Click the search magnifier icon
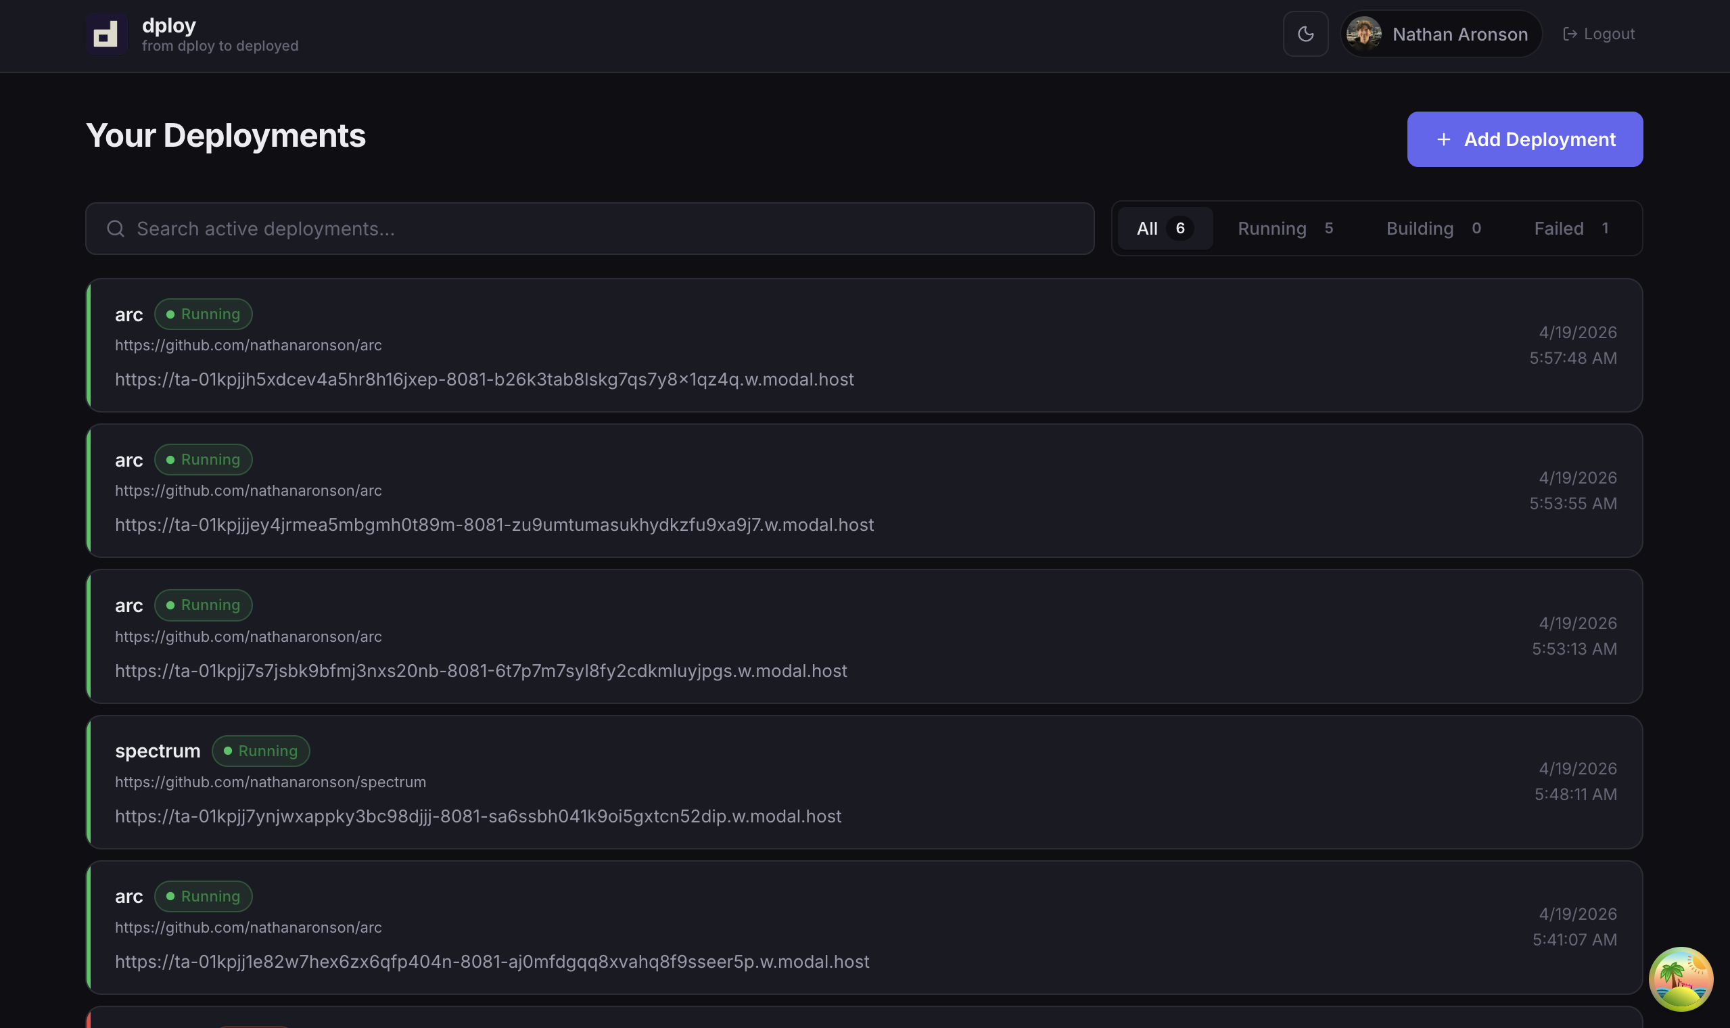1730x1028 pixels. (116, 229)
